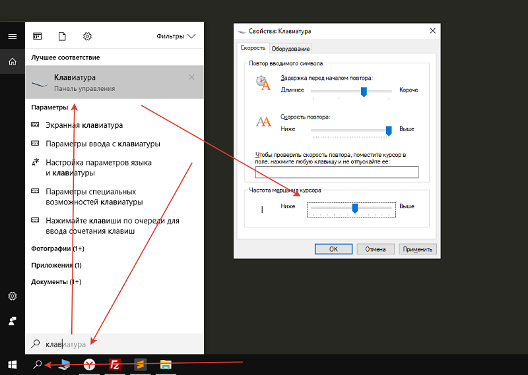Click the magnifier icon in the search box
This screenshot has height=375, width=528.
[x=36, y=344]
